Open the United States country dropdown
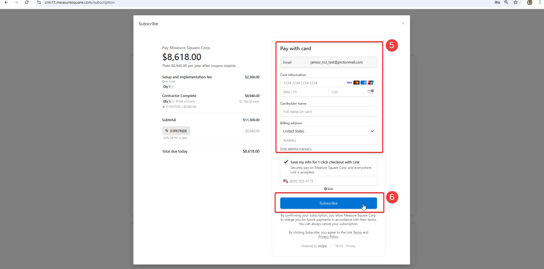The height and width of the screenshot is (269, 544). (x=329, y=131)
